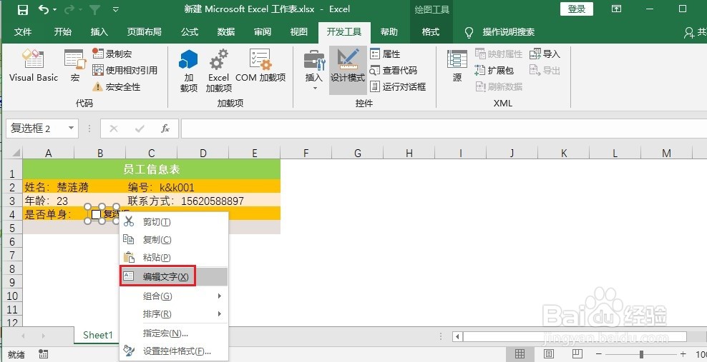Switch to the 审阅 tab
This screenshot has width=707, height=362.
pos(263,31)
